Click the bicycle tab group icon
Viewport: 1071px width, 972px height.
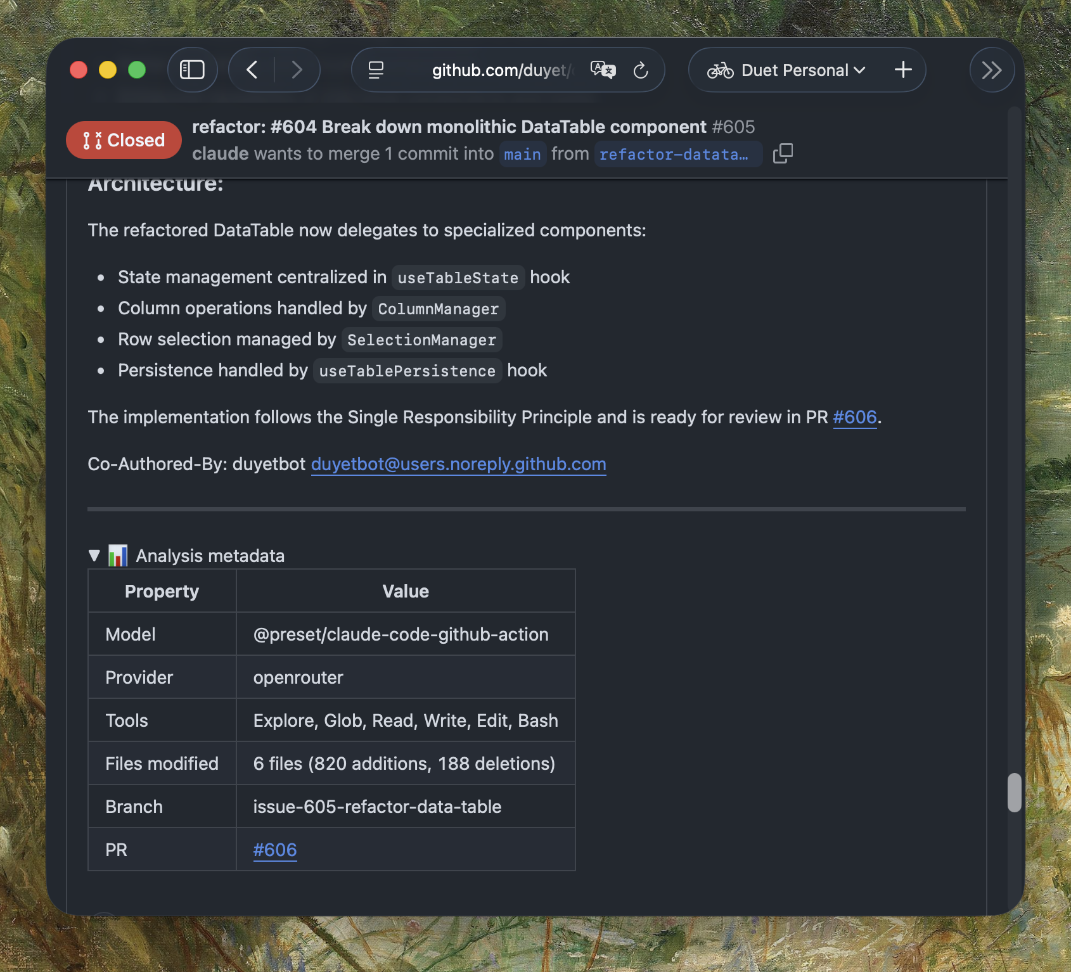click(x=720, y=70)
